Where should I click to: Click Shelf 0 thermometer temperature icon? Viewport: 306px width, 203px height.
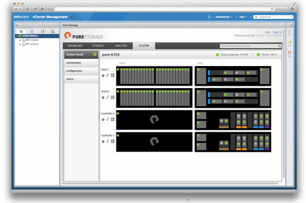point(107,97)
